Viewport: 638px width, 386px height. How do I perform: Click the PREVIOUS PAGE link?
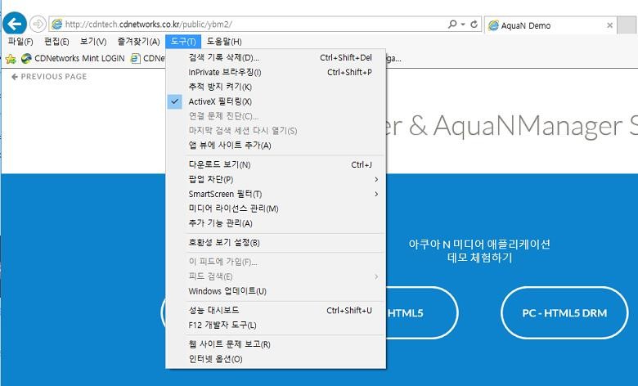coord(49,77)
